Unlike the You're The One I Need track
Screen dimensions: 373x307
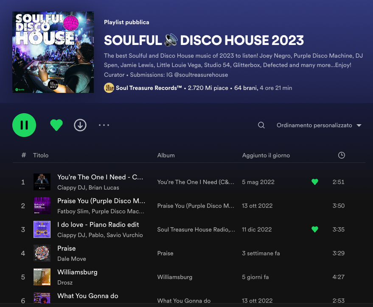[x=314, y=182]
